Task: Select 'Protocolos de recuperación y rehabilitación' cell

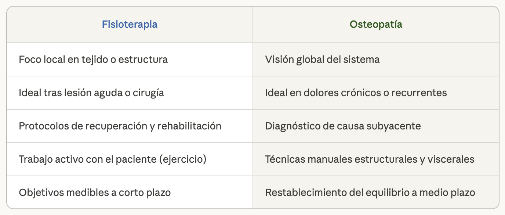Action: [x=120, y=126]
